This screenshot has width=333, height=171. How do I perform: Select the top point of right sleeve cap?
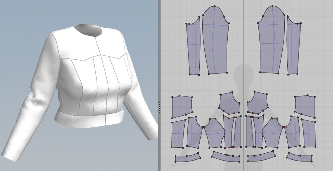(x=273, y=6)
